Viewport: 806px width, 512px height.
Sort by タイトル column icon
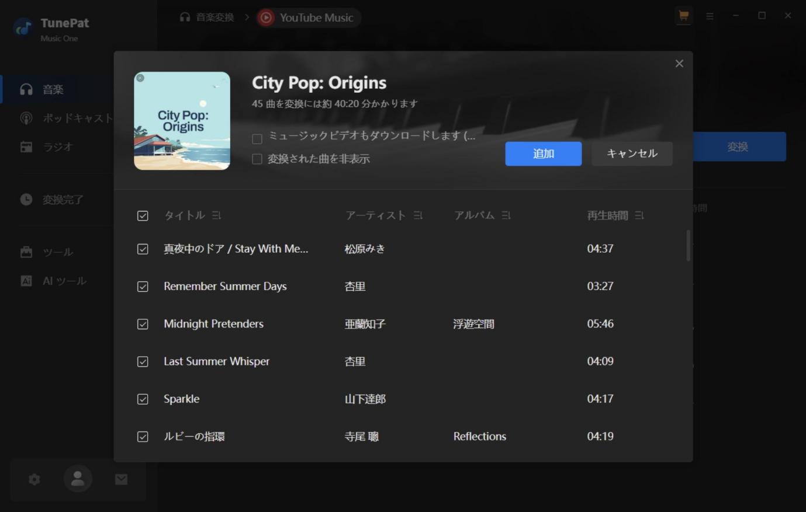coord(217,215)
